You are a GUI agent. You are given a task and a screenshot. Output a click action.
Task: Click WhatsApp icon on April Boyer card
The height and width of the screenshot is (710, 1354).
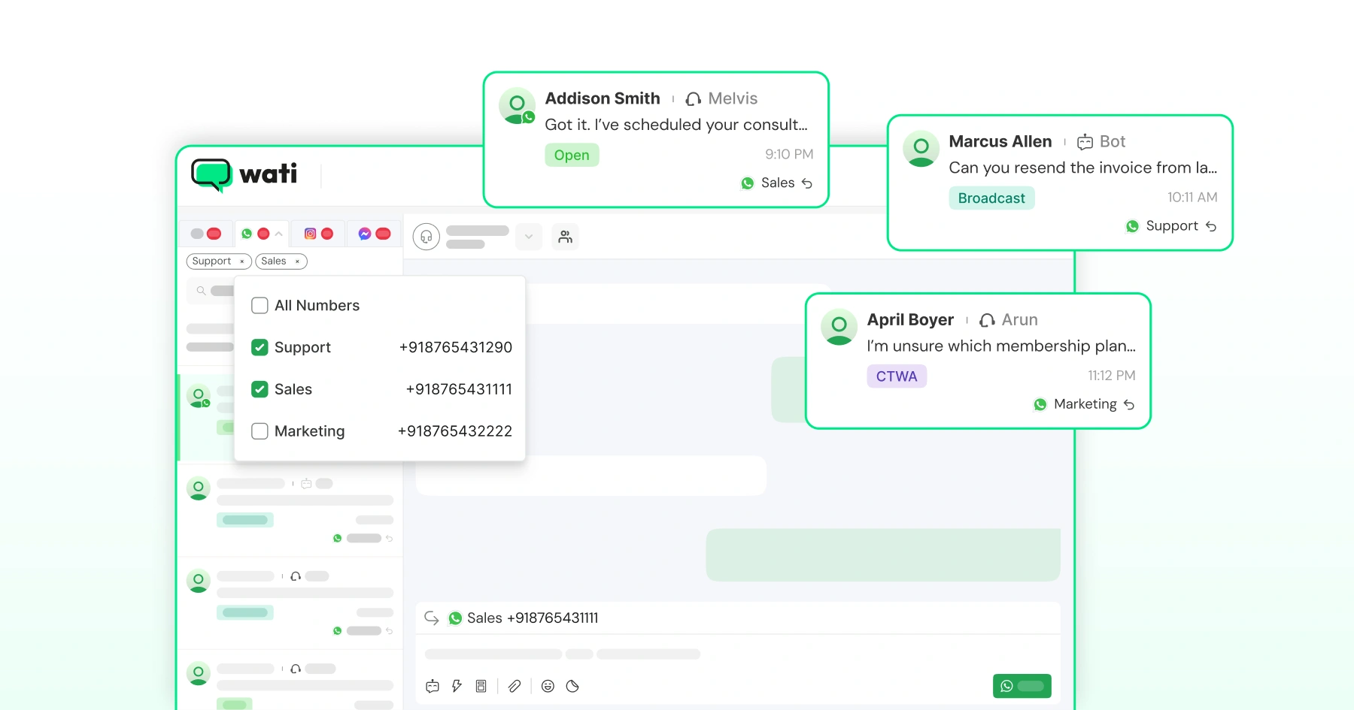[x=1040, y=404]
